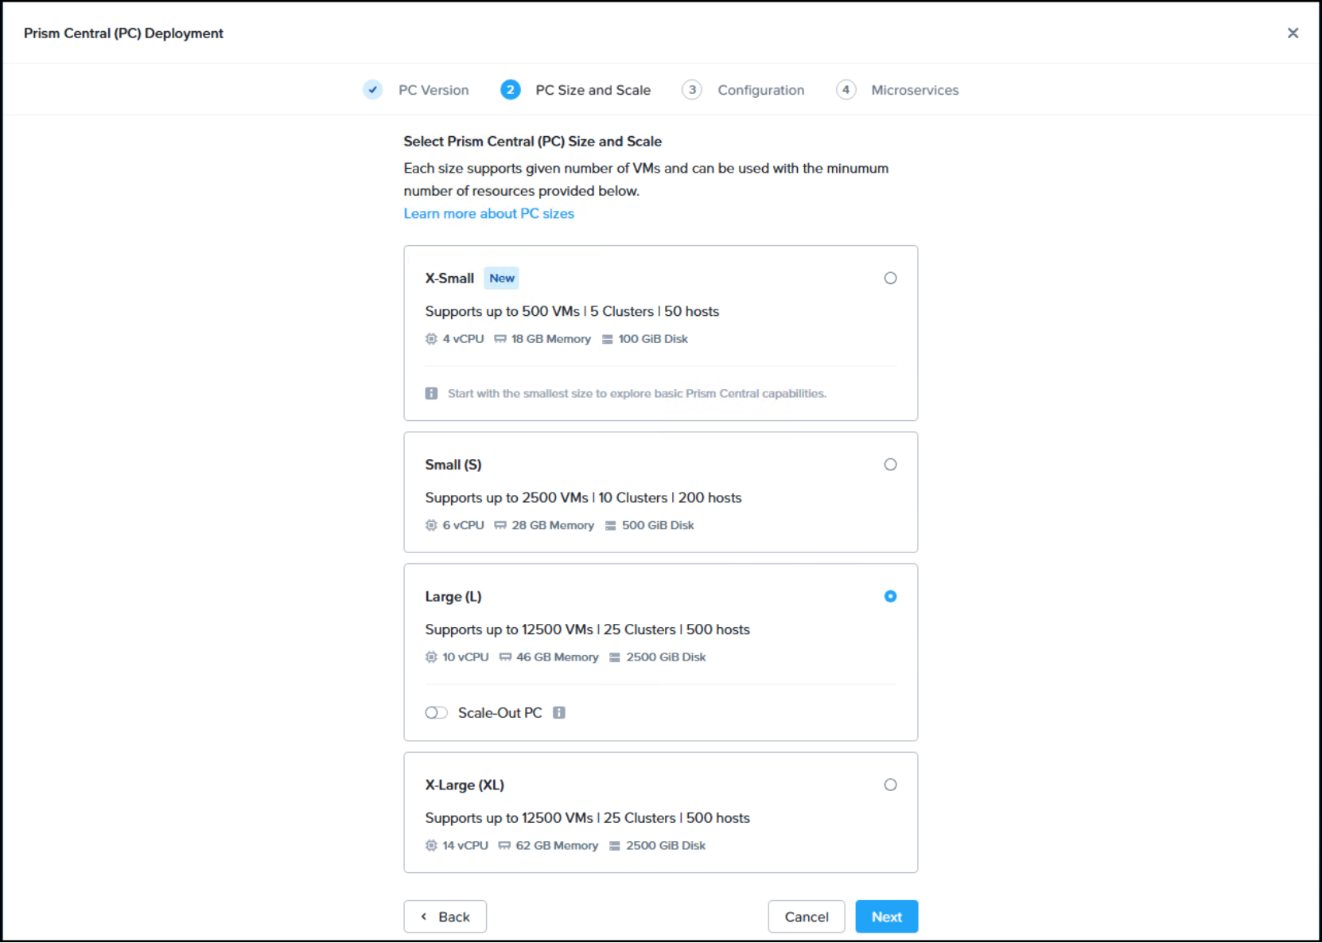This screenshot has height=943, width=1322.
Task: Click the 62 GB Memory icon
Action: click(504, 845)
